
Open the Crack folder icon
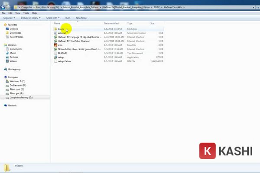pos(55,29)
